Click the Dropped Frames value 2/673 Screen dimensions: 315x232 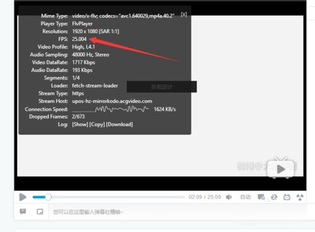point(78,117)
